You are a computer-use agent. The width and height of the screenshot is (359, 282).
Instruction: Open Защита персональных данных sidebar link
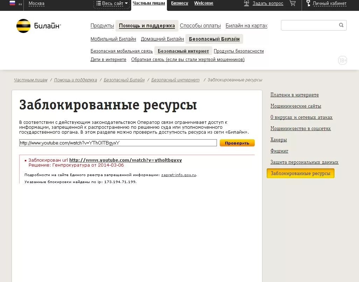click(x=304, y=162)
